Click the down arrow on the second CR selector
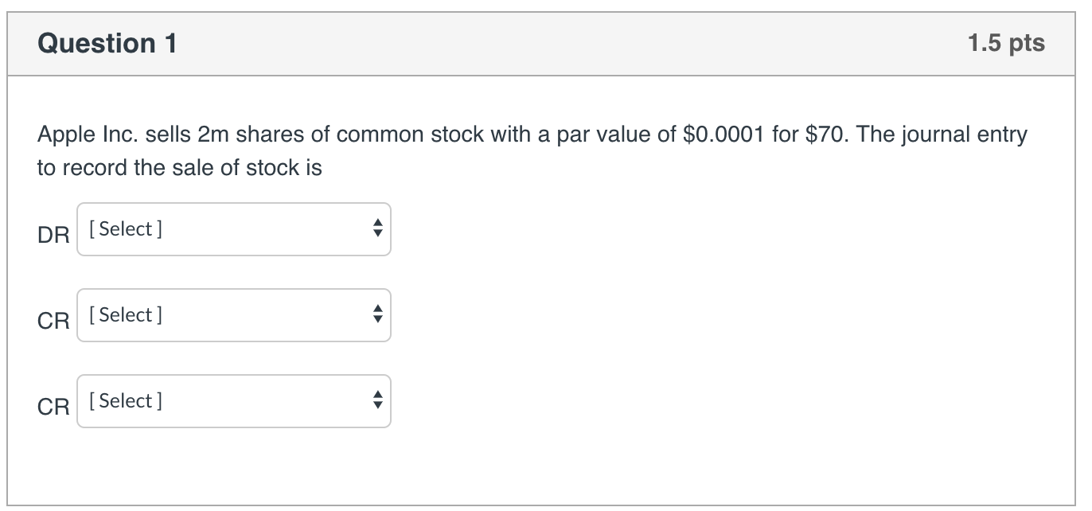Screen dimensions: 1092x511 (x=376, y=407)
